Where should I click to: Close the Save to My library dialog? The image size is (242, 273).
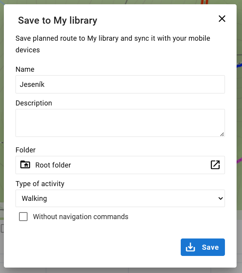pyautogui.click(x=222, y=19)
